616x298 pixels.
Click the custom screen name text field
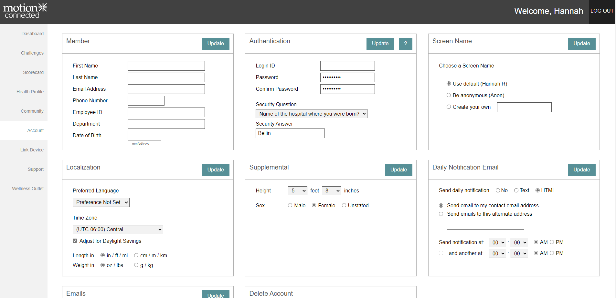click(524, 107)
